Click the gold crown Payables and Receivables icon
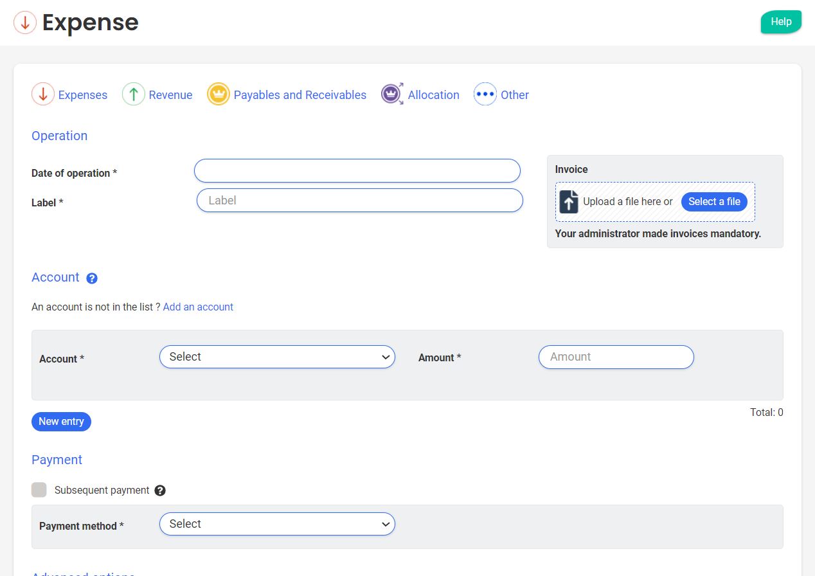The width and height of the screenshot is (815, 576). click(x=219, y=94)
